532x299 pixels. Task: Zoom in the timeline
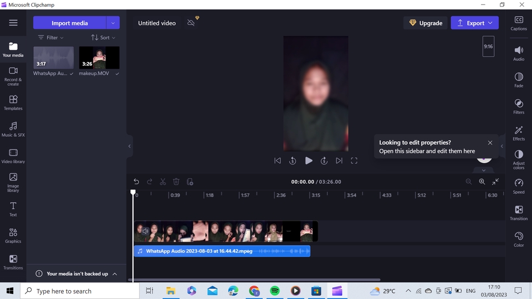[x=482, y=182]
